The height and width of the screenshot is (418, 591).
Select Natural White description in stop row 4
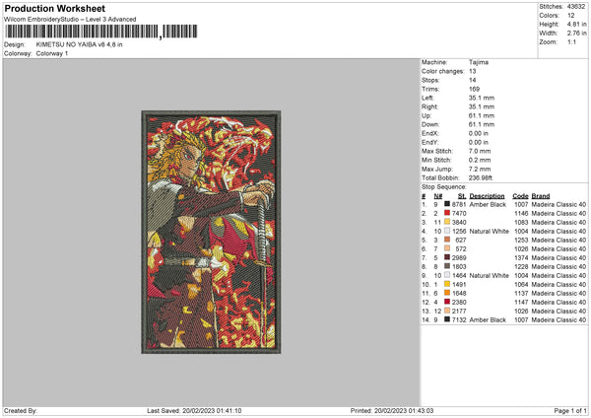tap(489, 231)
